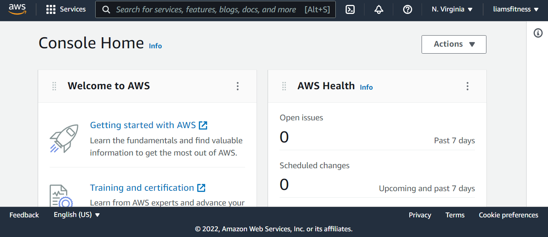Launch the CloudShell terminal icon
548x237 pixels.
(x=350, y=9)
